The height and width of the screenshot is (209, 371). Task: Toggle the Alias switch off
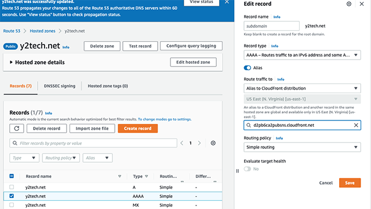point(248,68)
